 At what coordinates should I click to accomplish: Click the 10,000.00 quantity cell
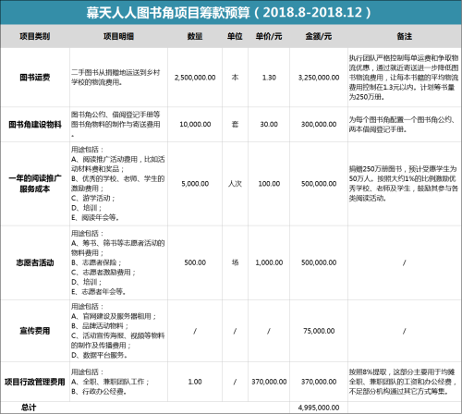point(195,125)
